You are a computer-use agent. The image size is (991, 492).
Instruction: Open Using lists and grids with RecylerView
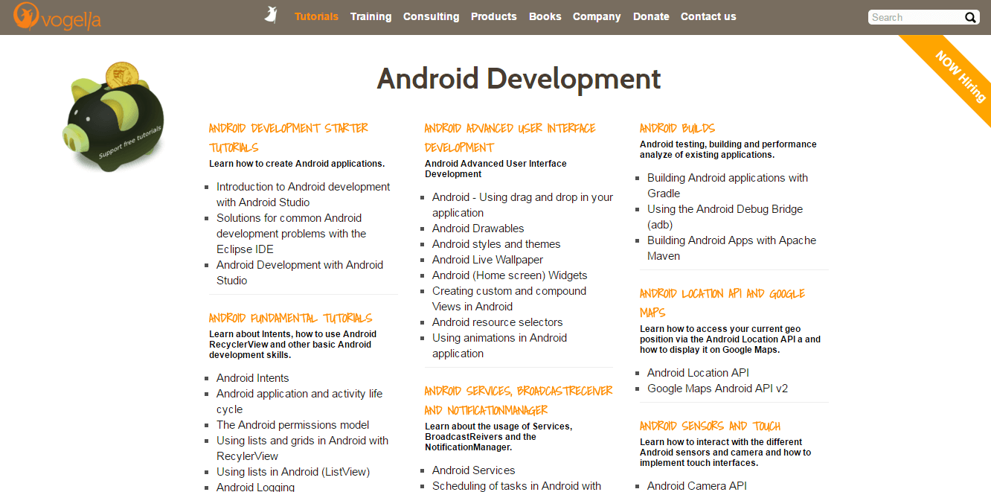(x=303, y=448)
